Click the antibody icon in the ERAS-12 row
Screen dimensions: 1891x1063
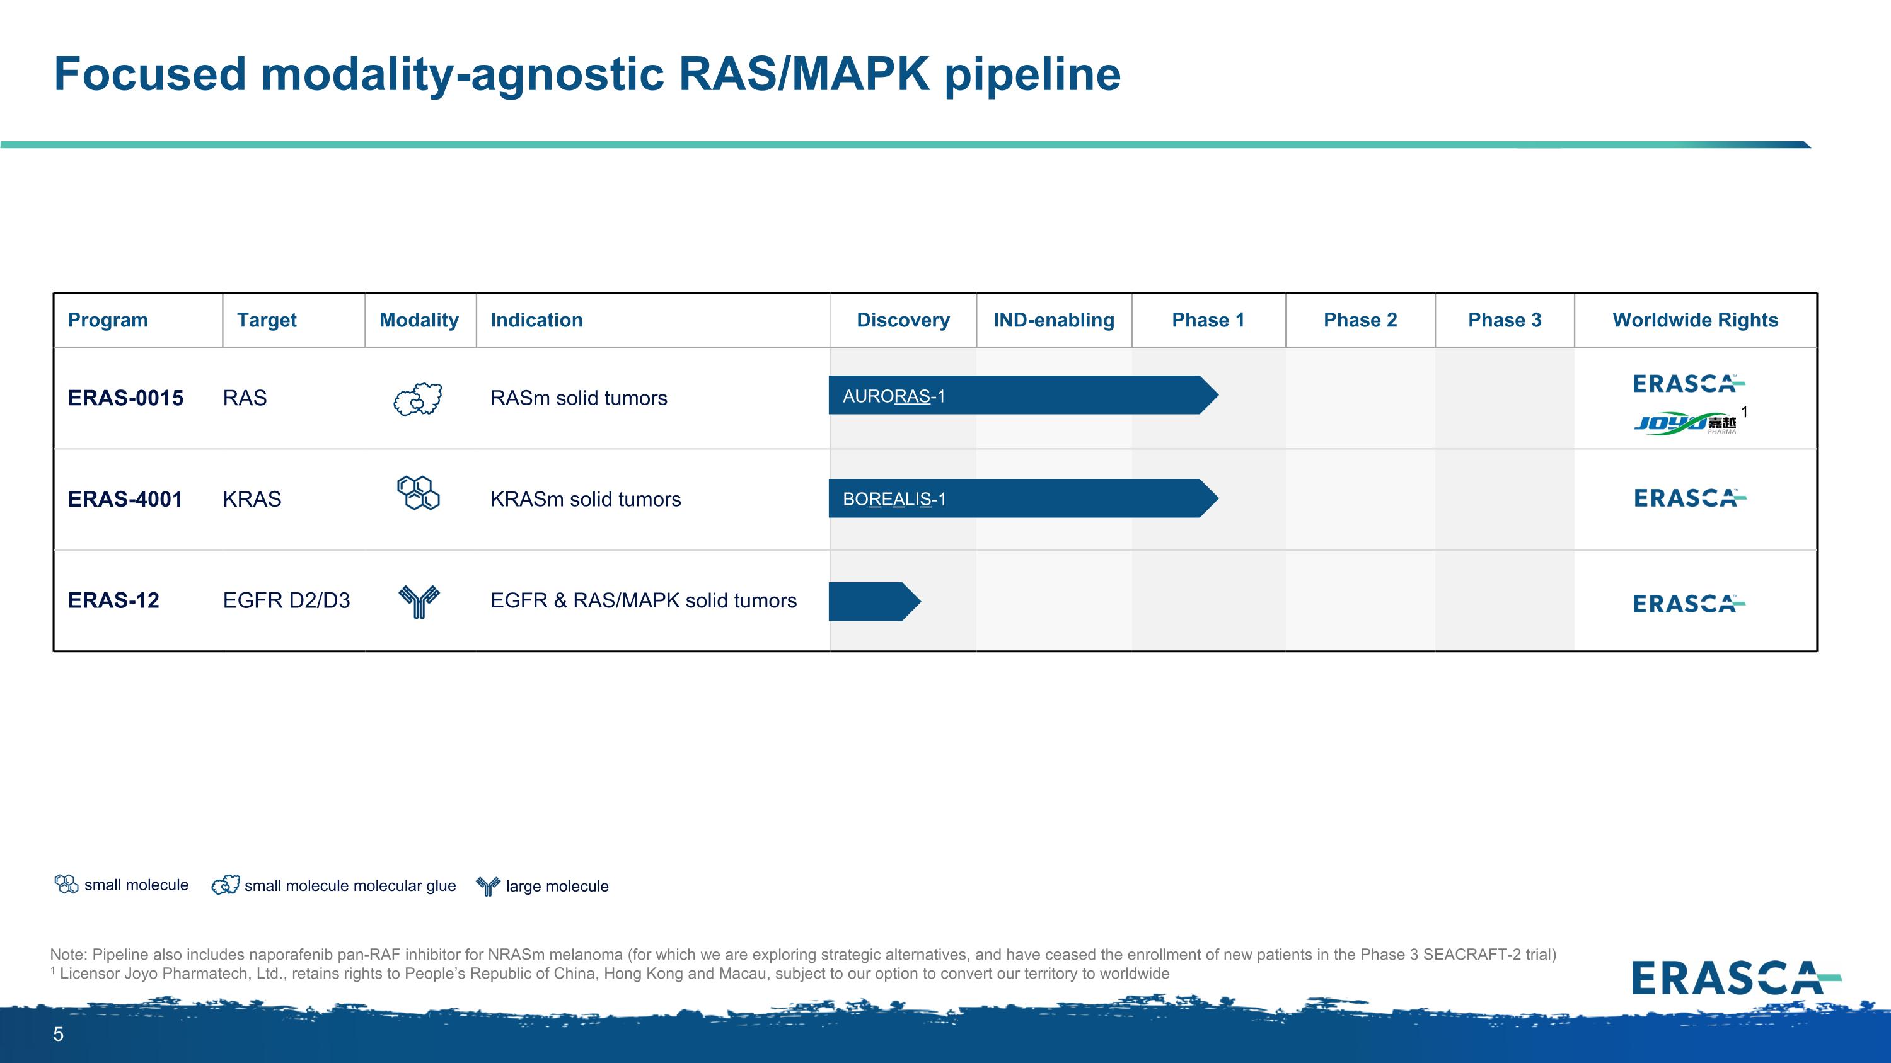point(419,601)
